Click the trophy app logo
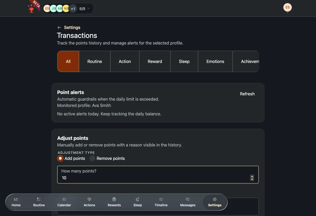 click(x=32, y=9)
